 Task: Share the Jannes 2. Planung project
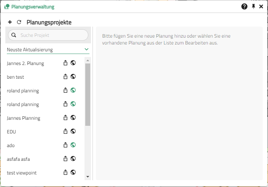point(65,63)
